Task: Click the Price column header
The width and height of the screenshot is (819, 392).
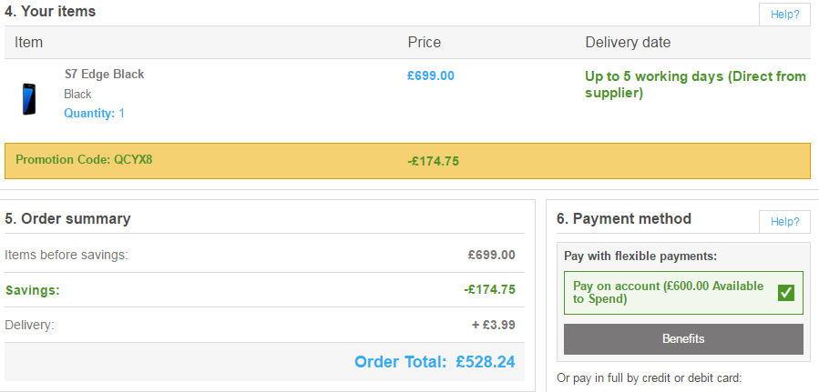Action: click(x=424, y=43)
